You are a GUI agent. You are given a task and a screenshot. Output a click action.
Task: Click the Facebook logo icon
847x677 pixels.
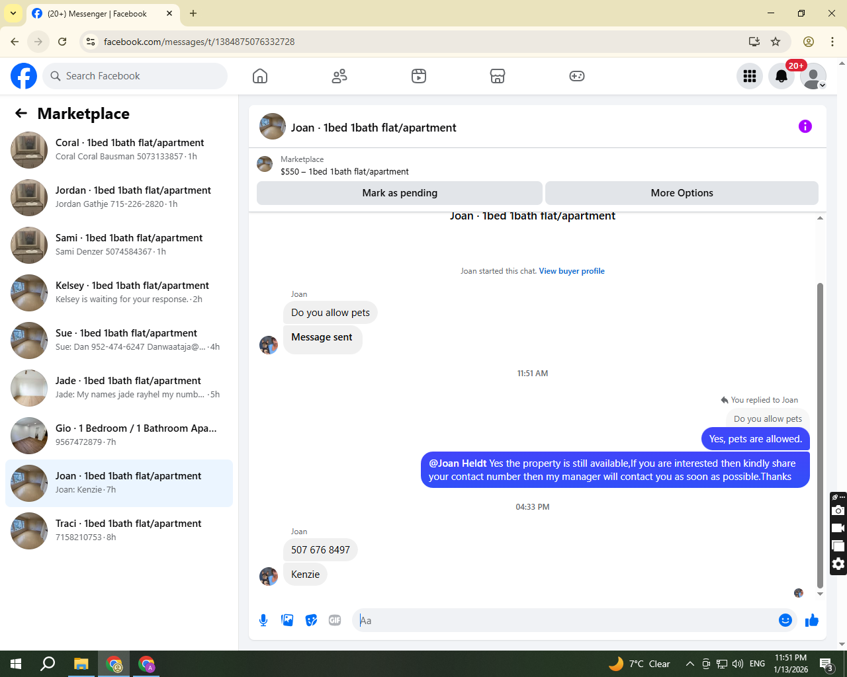[24, 76]
